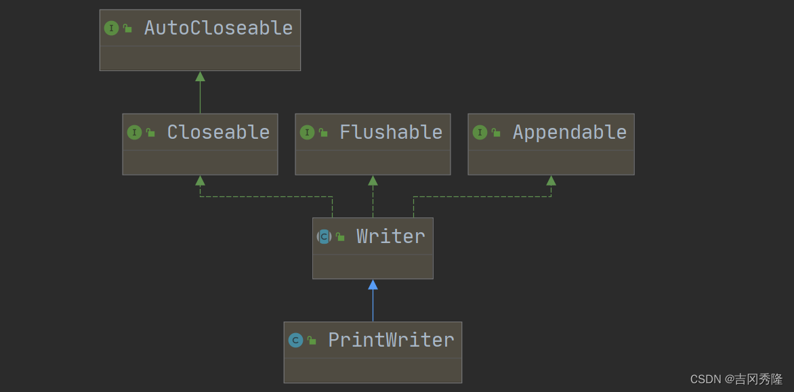
Task: Click the PrintWriter class icon
Action: [x=295, y=341]
